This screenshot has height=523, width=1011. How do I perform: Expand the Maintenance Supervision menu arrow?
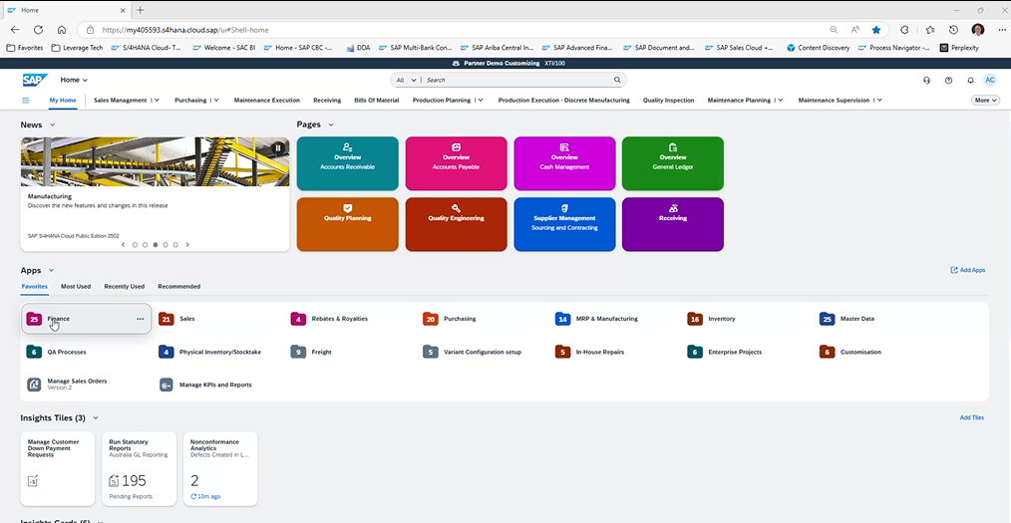[x=879, y=101]
